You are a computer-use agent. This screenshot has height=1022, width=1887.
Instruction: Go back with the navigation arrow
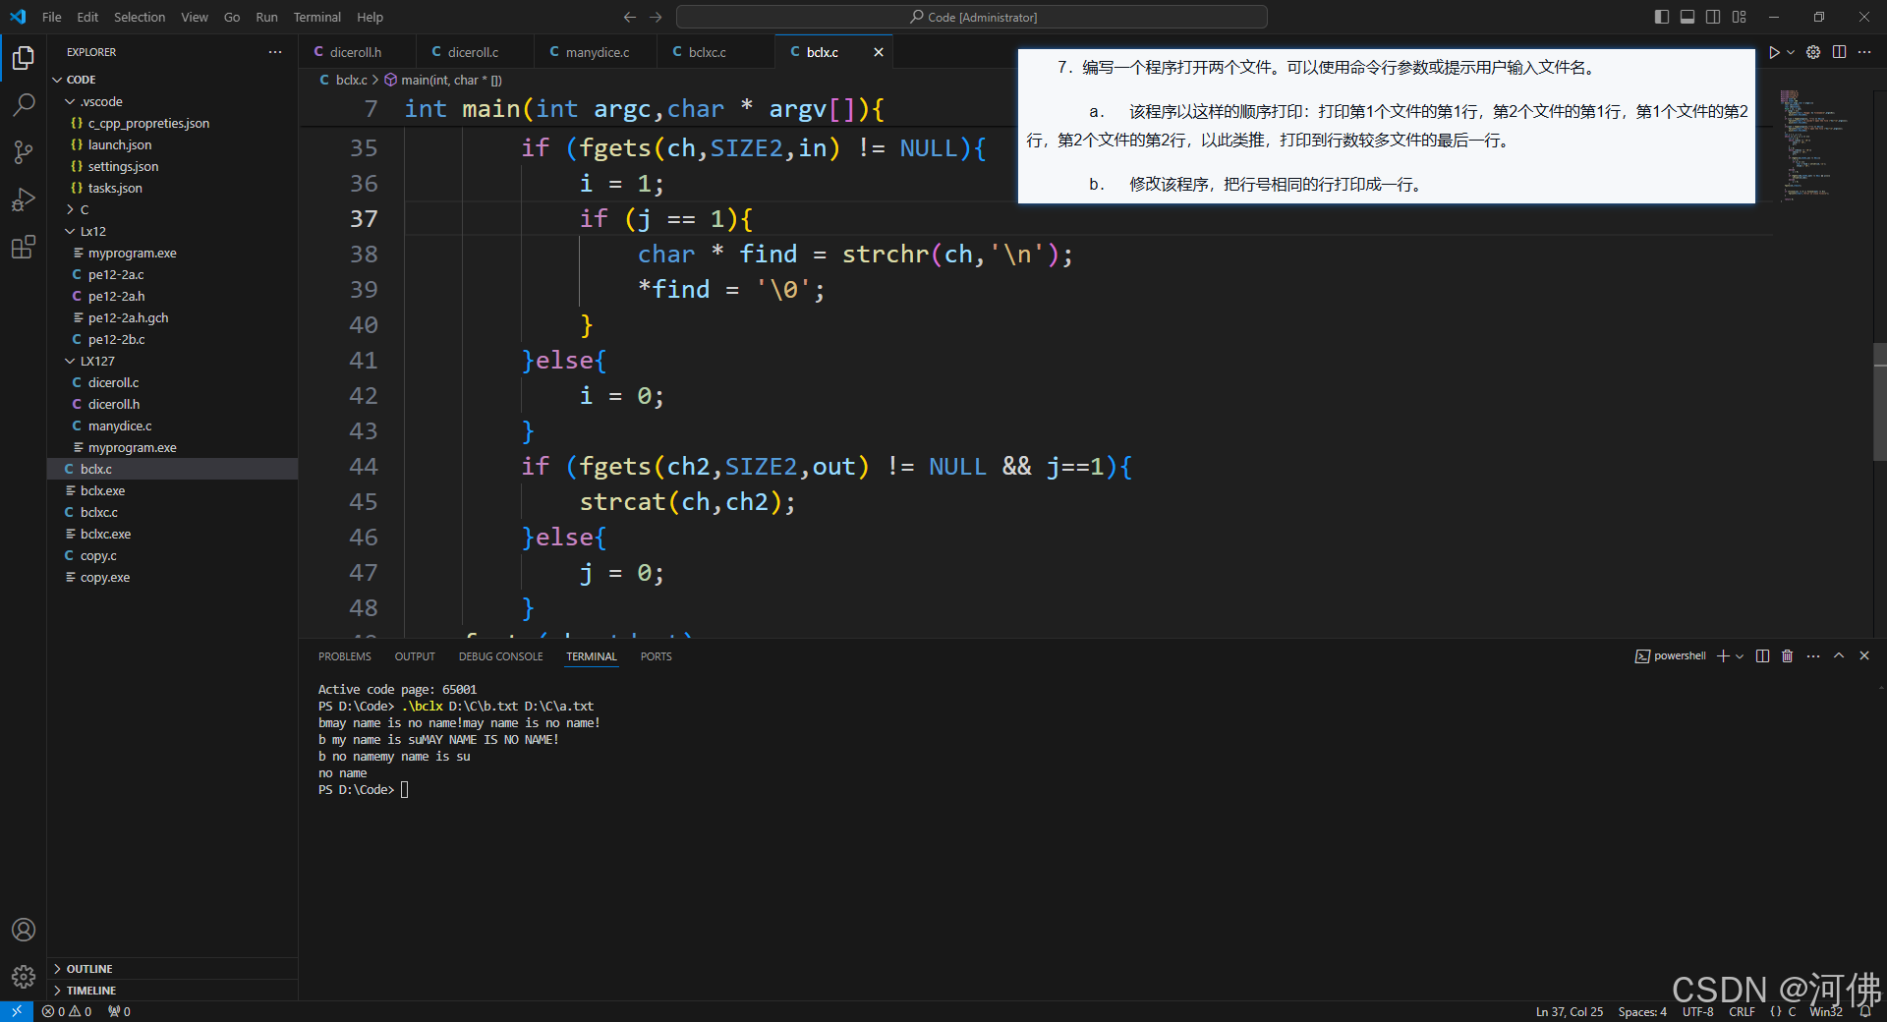tap(630, 17)
